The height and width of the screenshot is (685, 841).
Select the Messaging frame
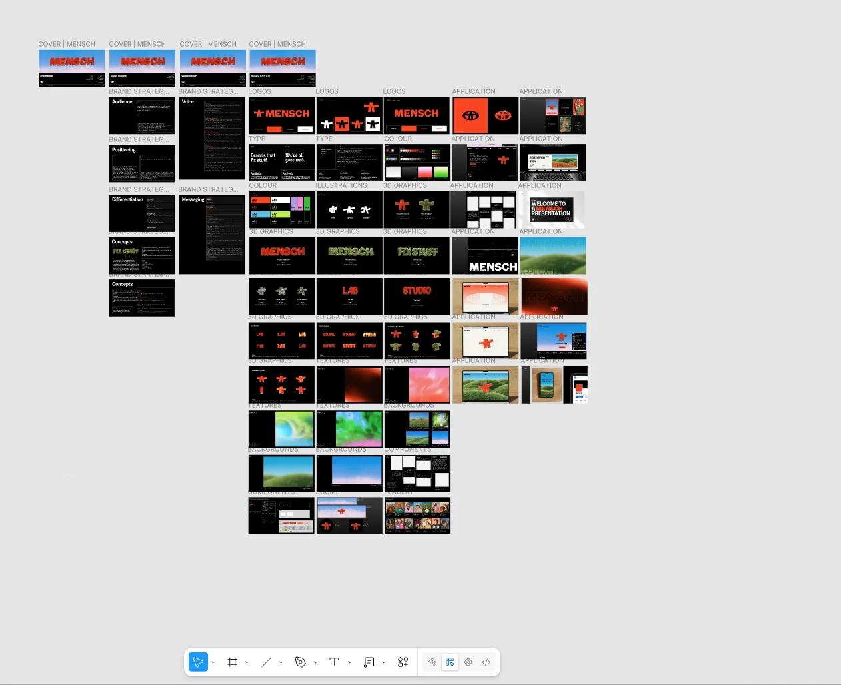click(212, 234)
